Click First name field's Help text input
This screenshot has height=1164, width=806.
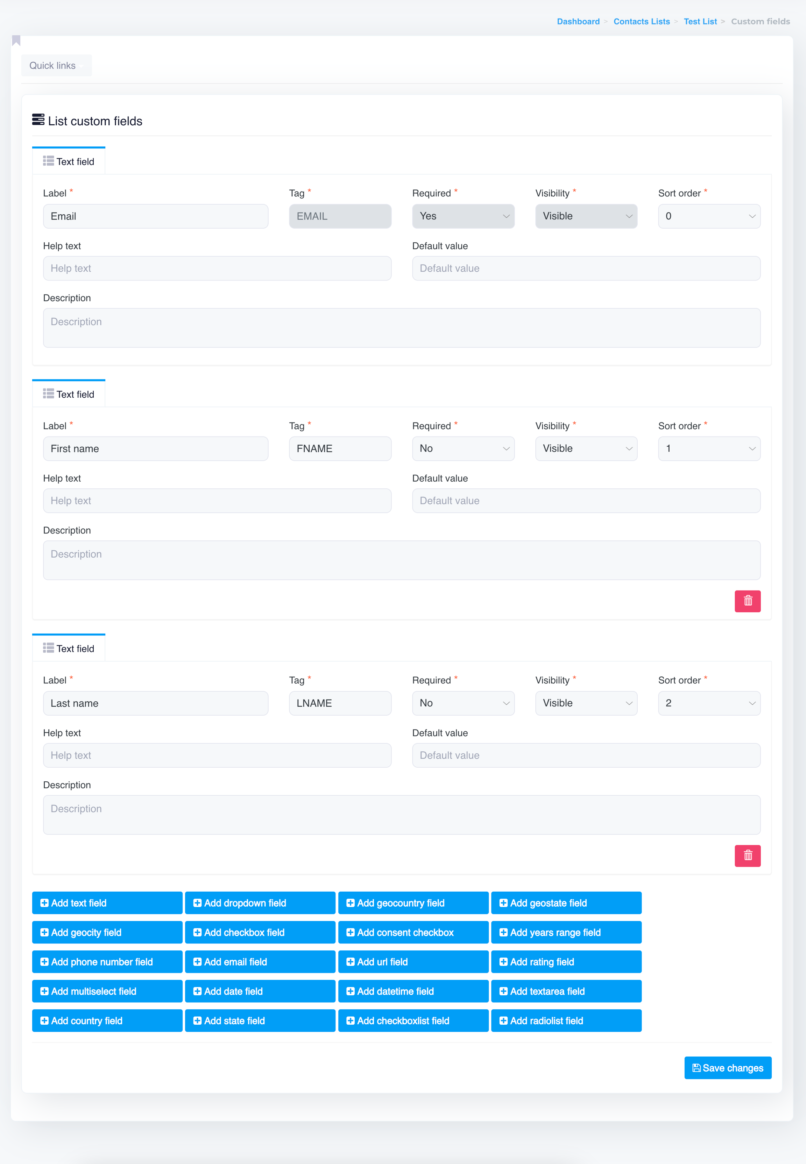tap(217, 500)
